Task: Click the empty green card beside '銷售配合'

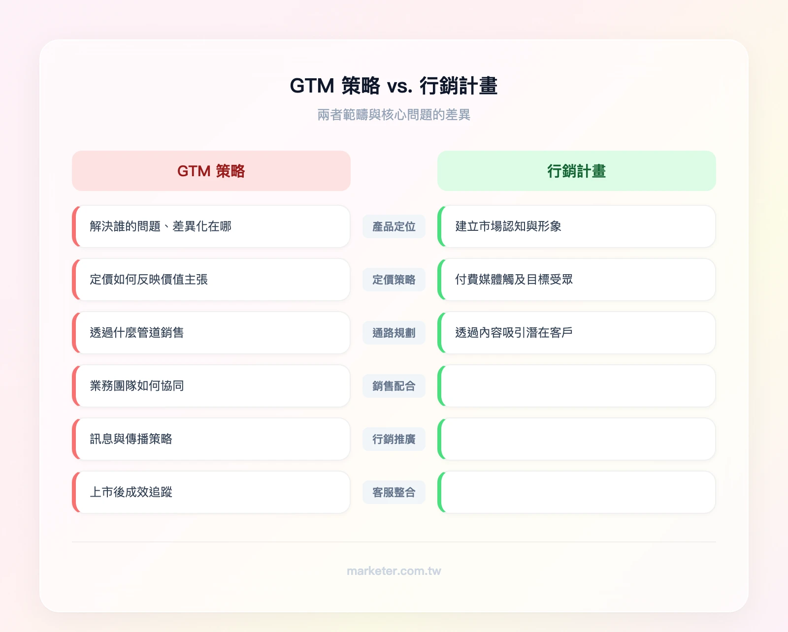Action: point(576,386)
